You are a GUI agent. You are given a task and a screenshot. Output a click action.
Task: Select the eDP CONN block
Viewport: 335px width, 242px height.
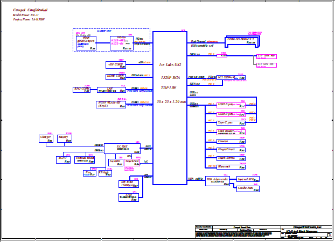tap(116, 65)
